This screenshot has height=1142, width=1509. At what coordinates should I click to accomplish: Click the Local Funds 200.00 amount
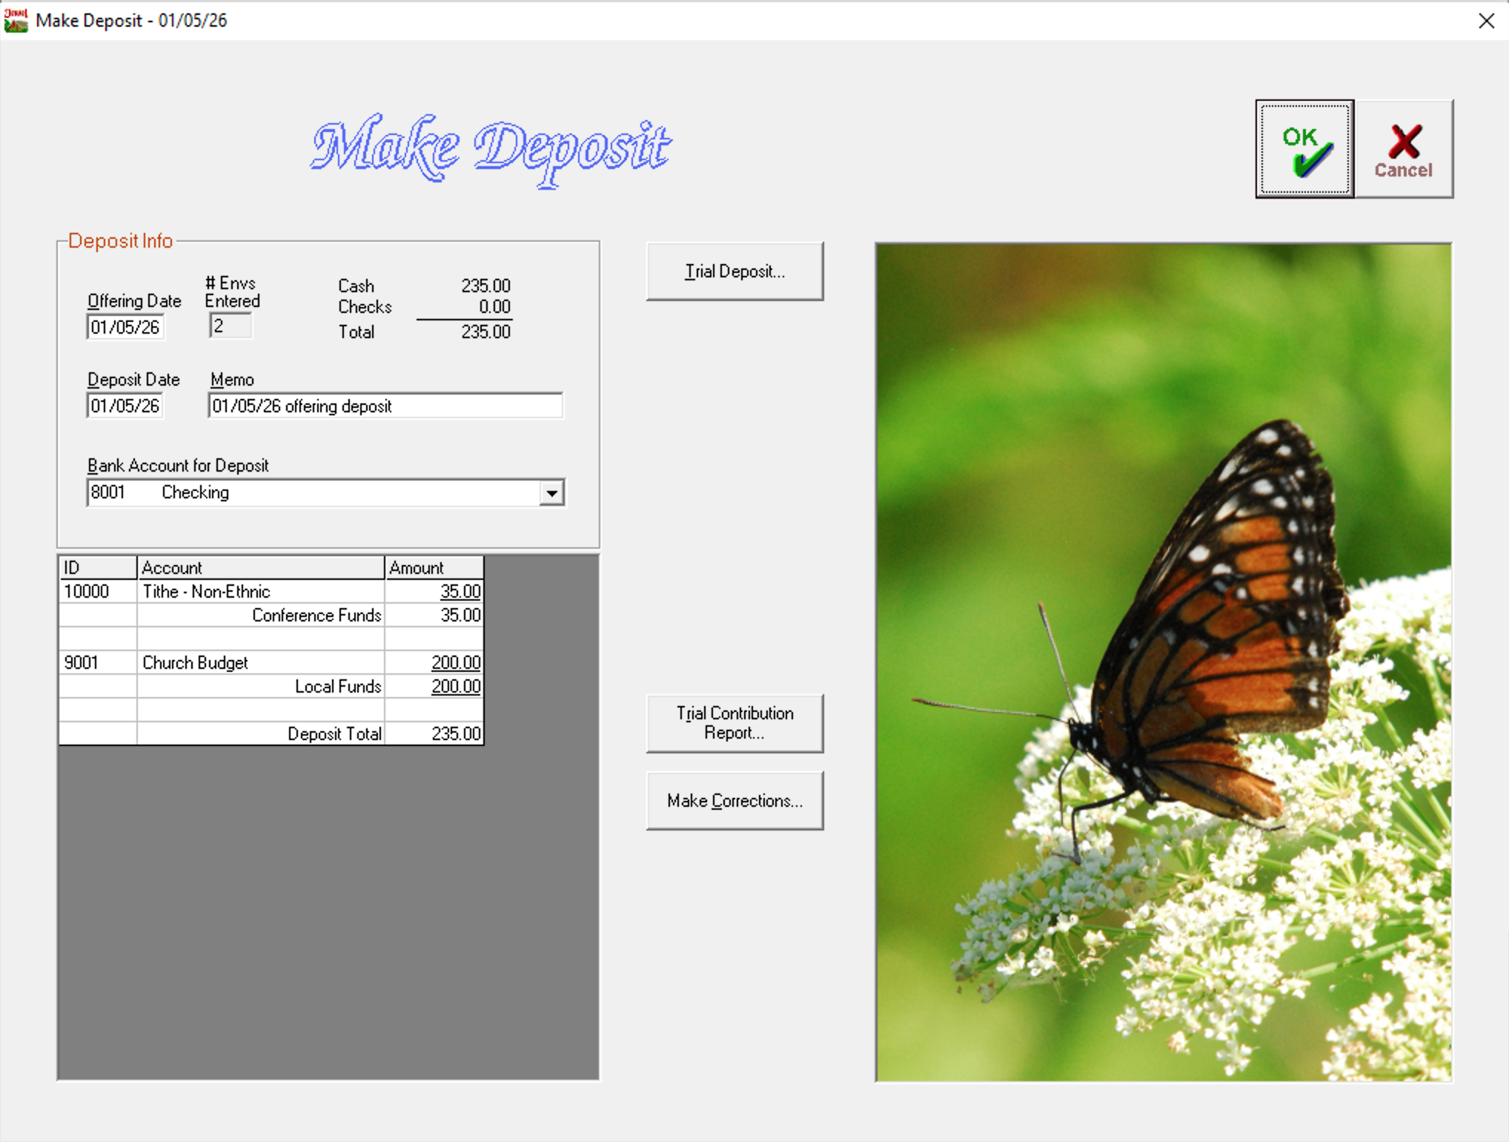pyautogui.click(x=455, y=687)
